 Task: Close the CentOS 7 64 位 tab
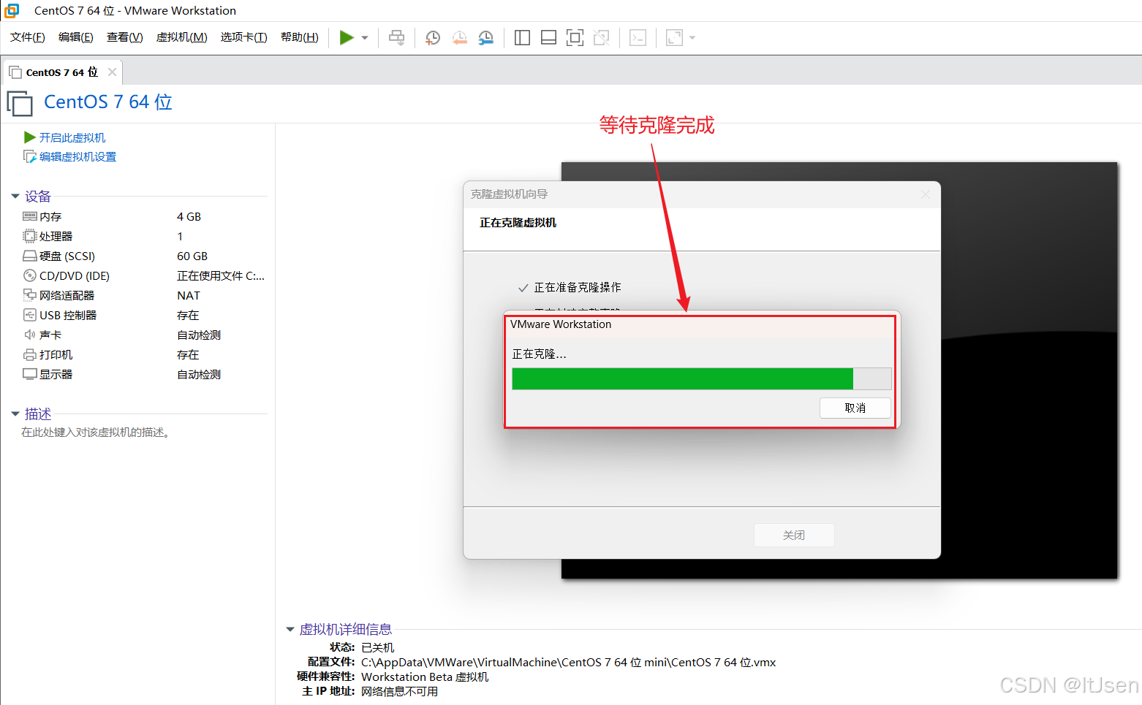pyautogui.click(x=112, y=72)
